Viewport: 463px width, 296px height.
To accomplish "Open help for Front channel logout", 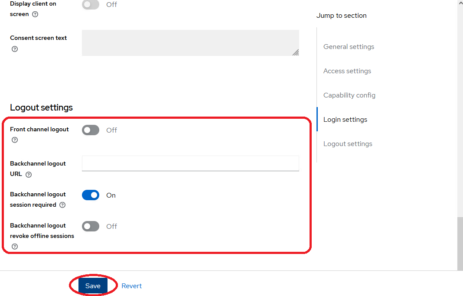I will (14, 140).
